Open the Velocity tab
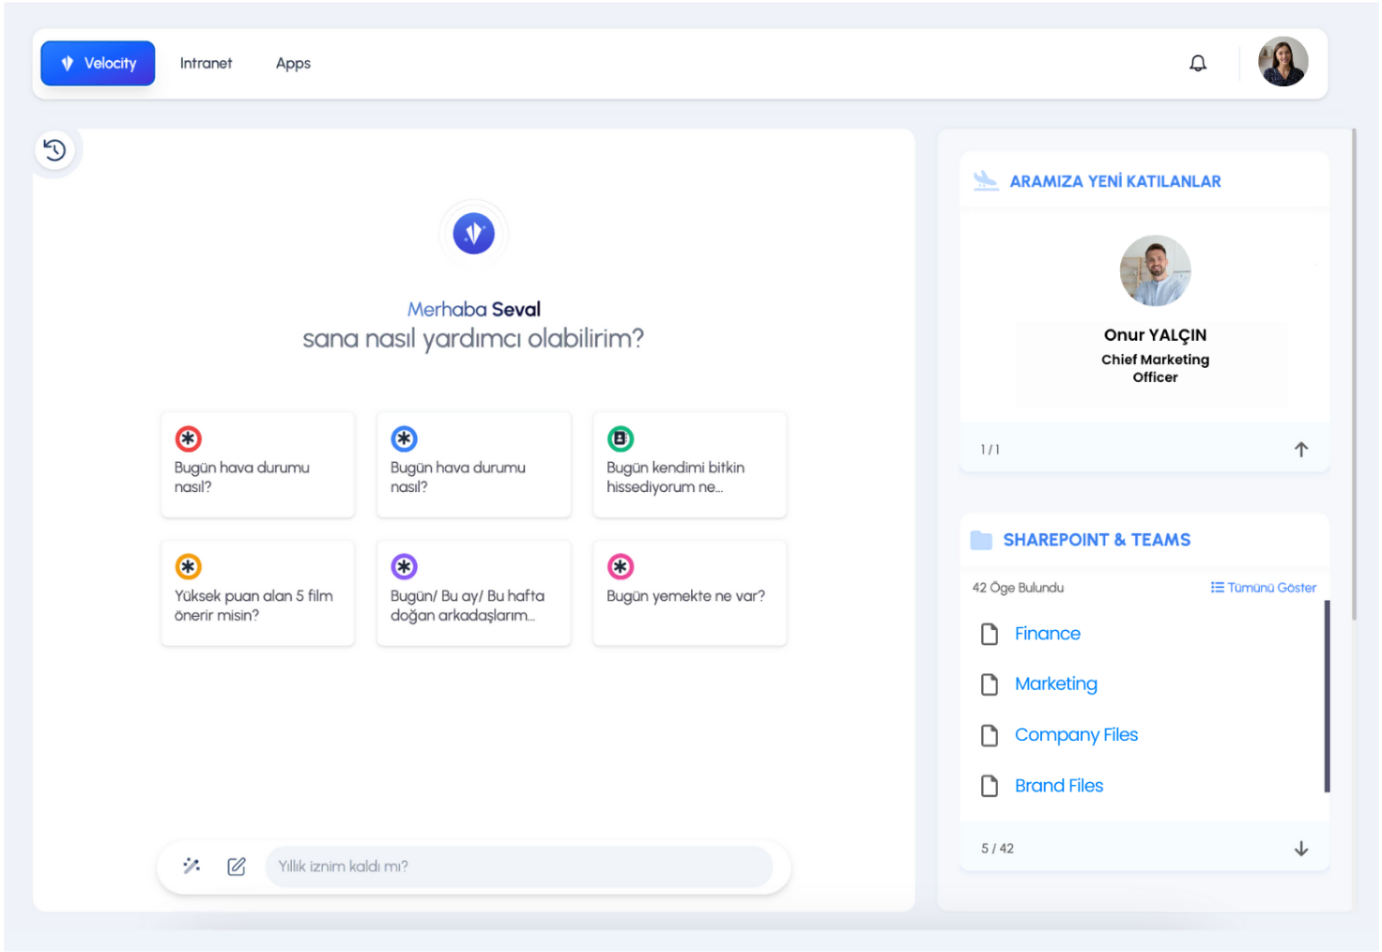Viewport: 1382px width, 952px height. pyautogui.click(x=98, y=63)
